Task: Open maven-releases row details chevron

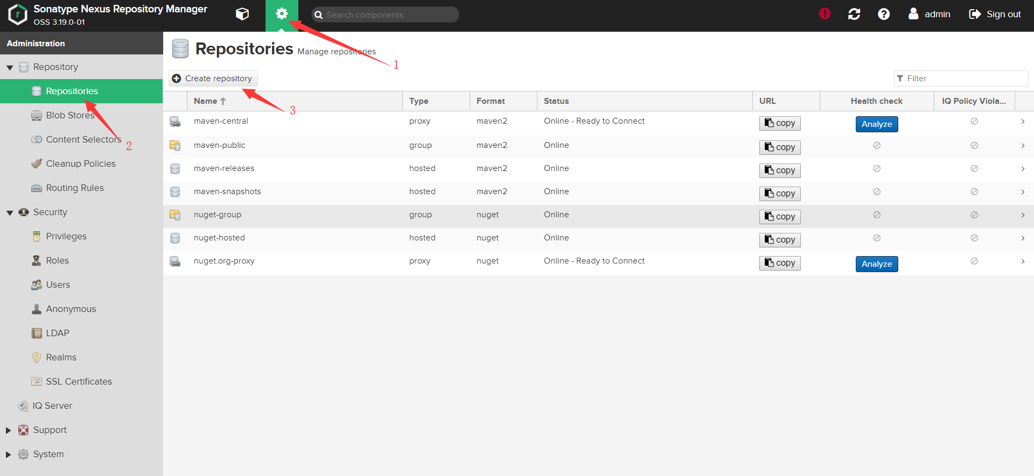Action: [x=1023, y=169]
